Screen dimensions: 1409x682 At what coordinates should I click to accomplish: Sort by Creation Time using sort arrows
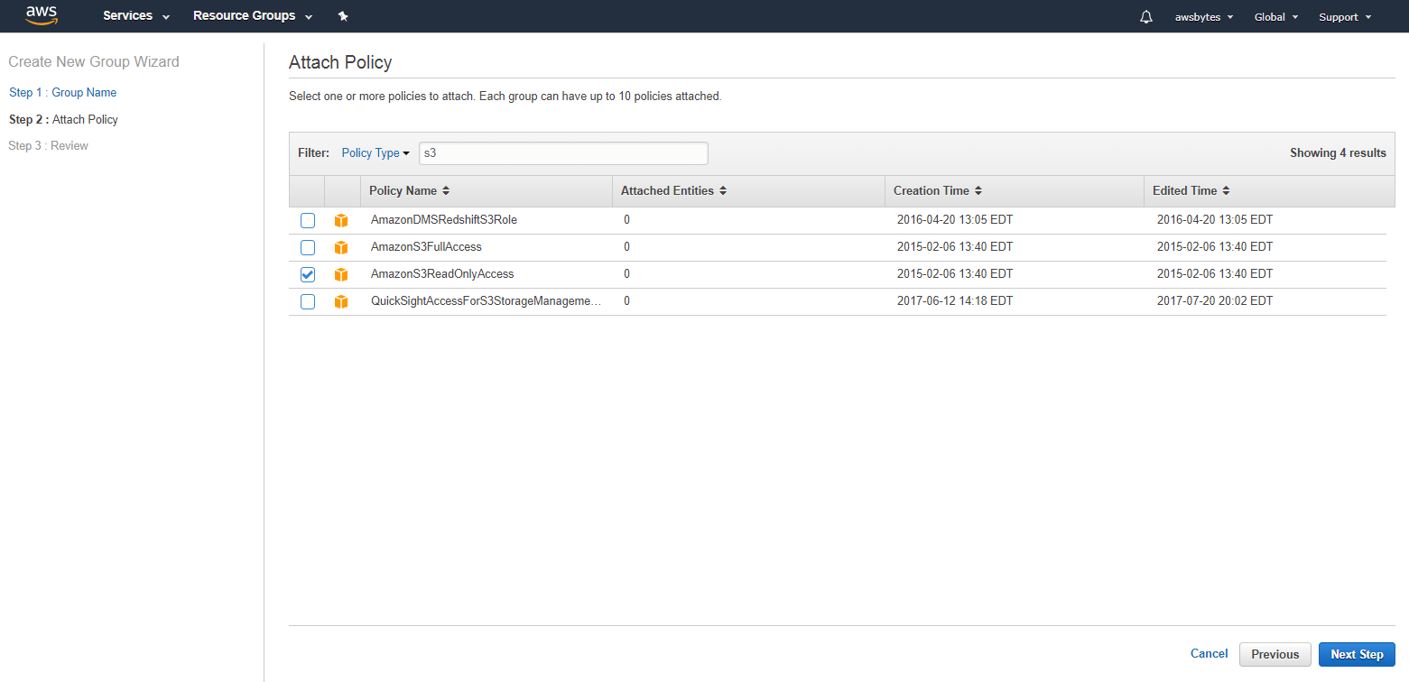click(978, 191)
